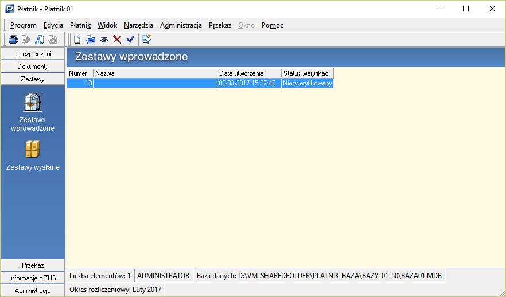Click the printer icon in the toolbar

(13, 40)
